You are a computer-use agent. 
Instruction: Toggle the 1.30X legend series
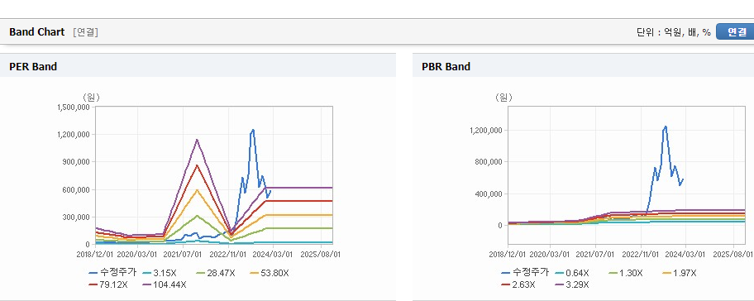coord(625,273)
